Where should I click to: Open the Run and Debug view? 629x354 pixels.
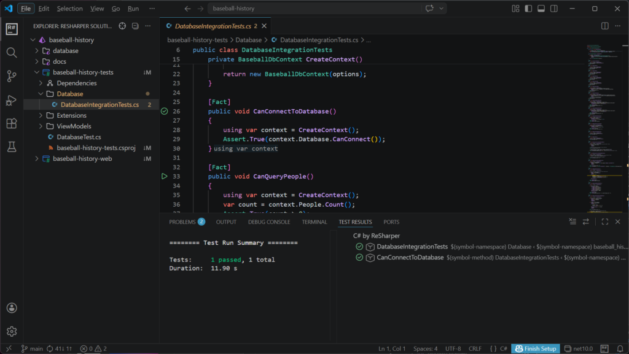12,100
